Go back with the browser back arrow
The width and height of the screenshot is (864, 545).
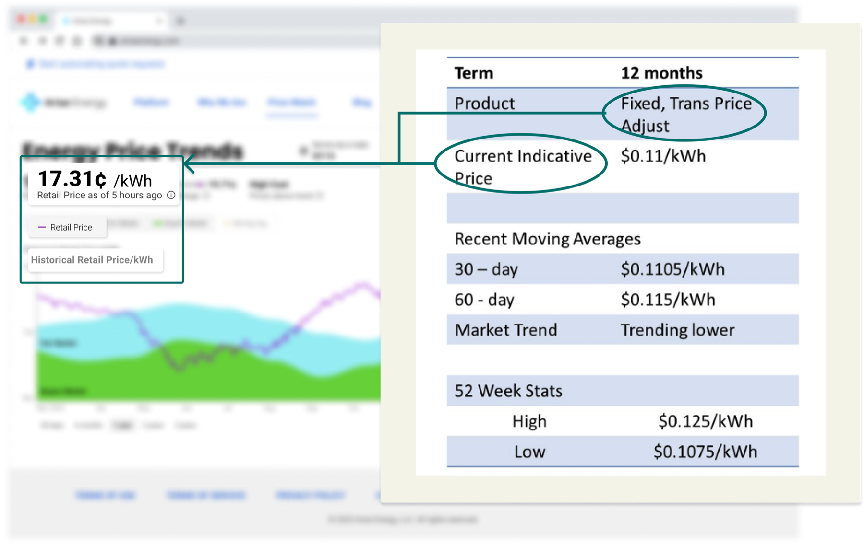[x=24, y=41]
